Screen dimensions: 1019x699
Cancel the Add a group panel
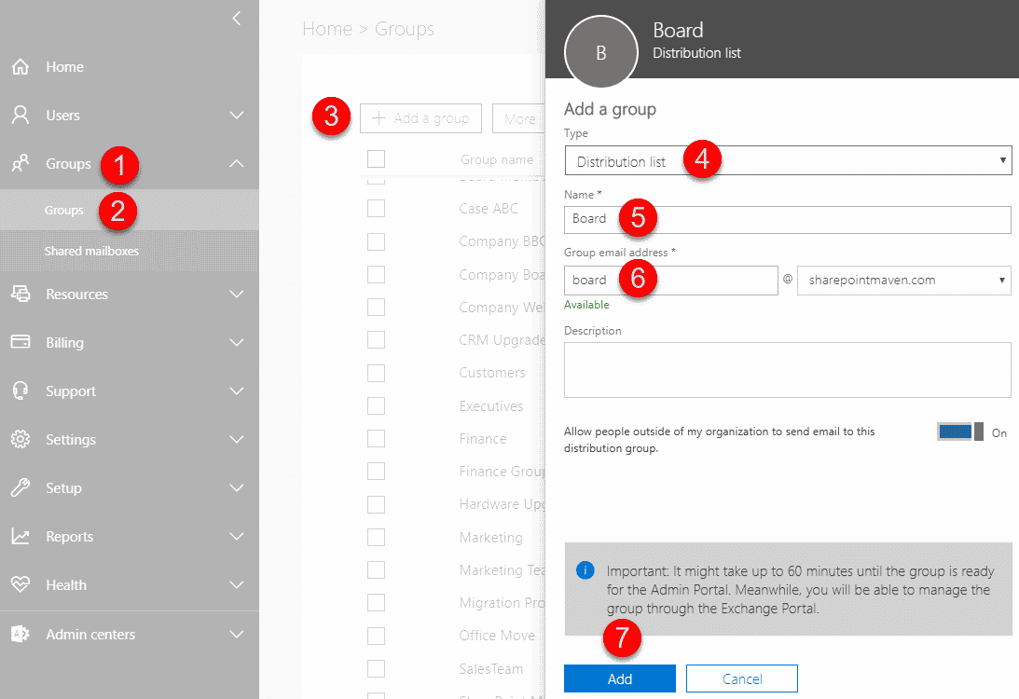741,678
